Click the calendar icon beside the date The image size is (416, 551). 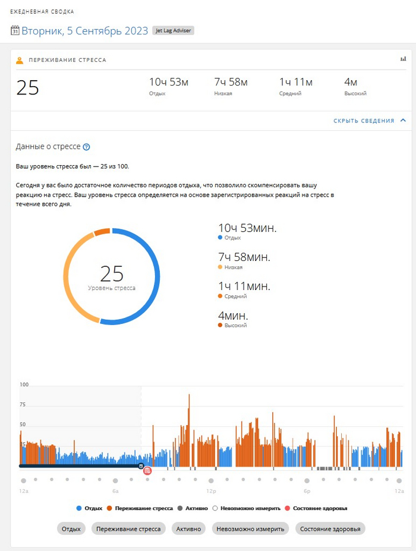[15, 31]
